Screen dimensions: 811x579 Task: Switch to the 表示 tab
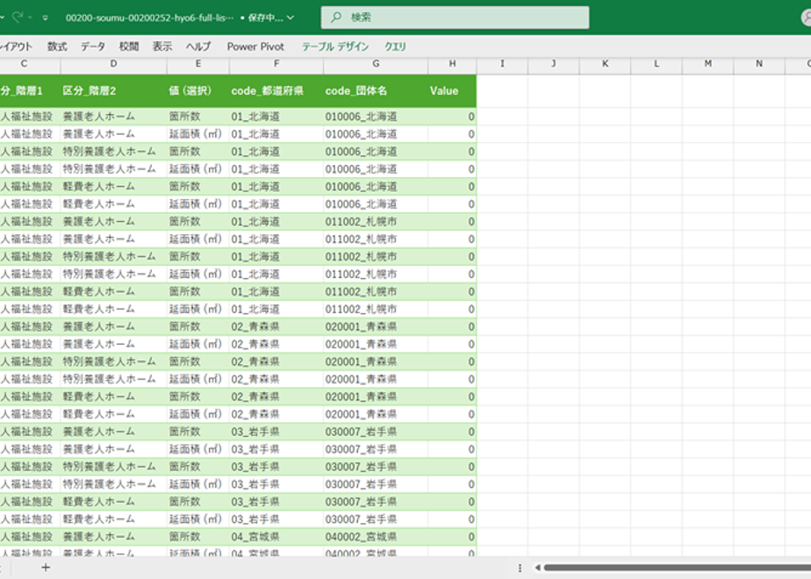tap(161, 46)
